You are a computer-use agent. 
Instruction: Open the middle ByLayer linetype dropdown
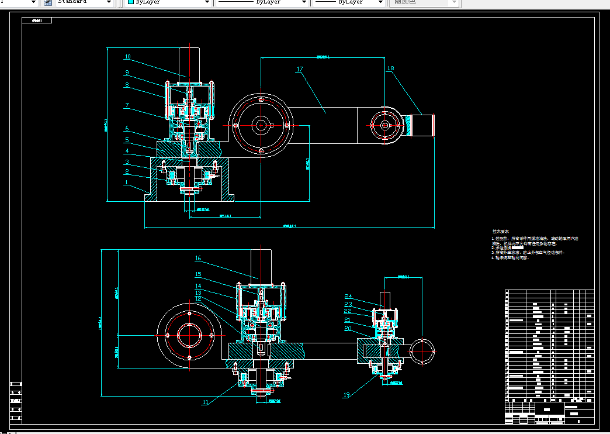[303, 2]
